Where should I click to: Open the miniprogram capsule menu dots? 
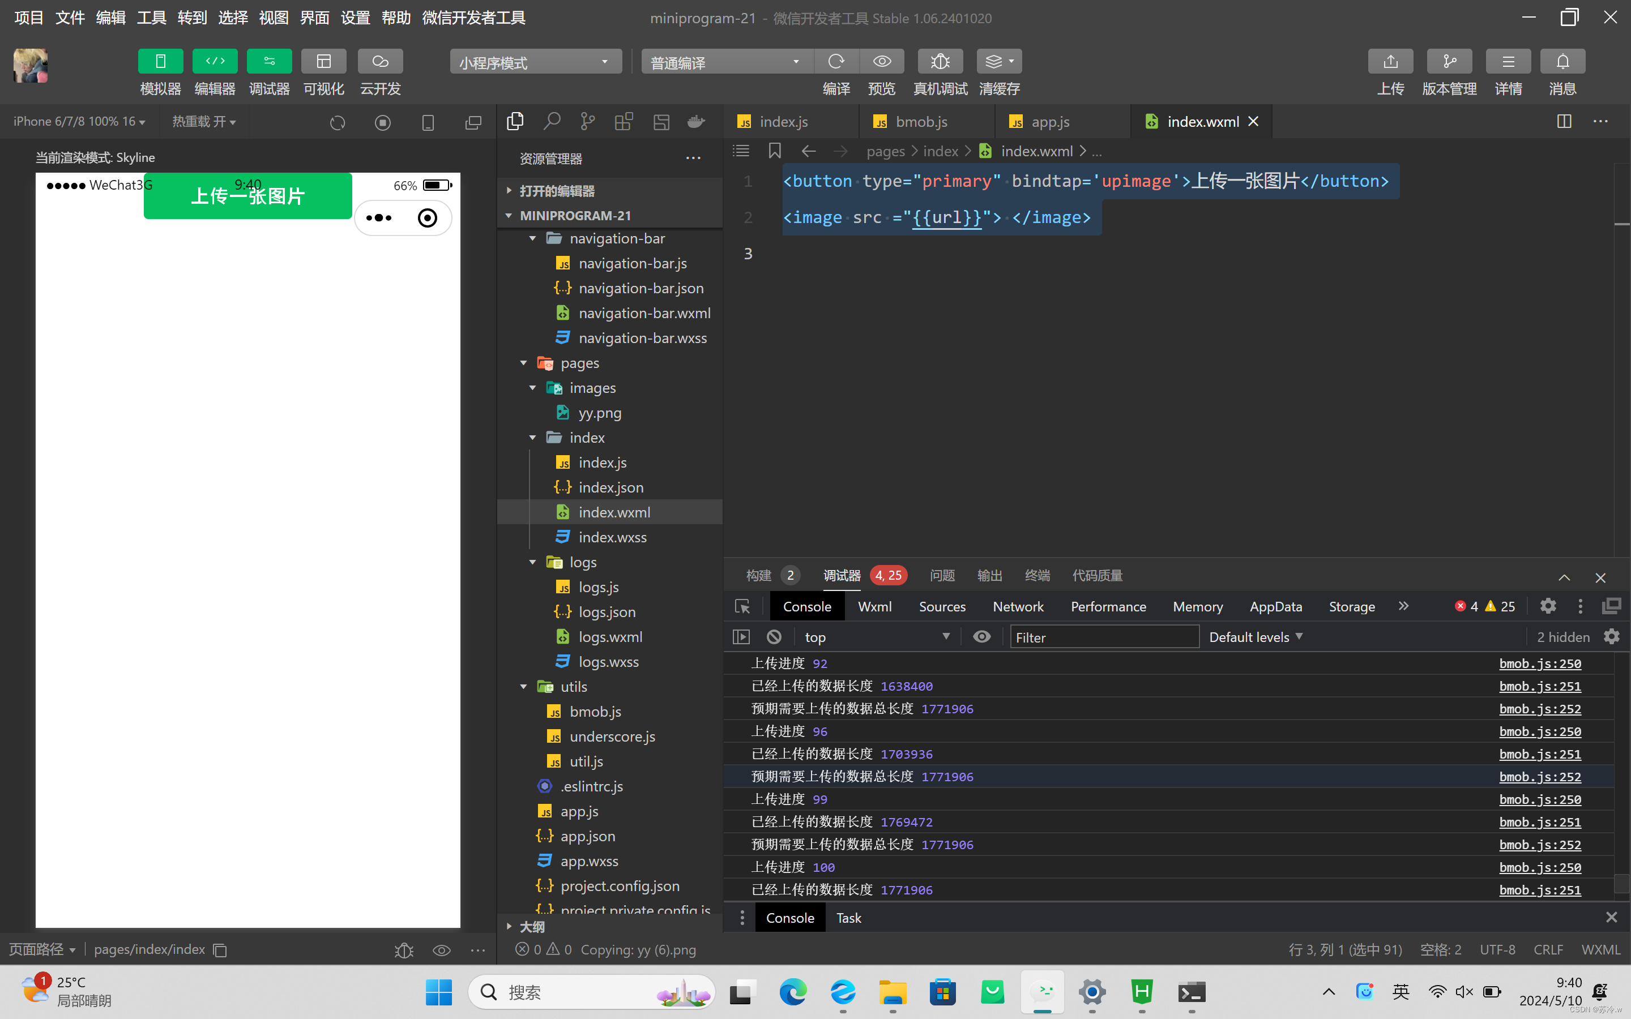[x=379, y=218]
